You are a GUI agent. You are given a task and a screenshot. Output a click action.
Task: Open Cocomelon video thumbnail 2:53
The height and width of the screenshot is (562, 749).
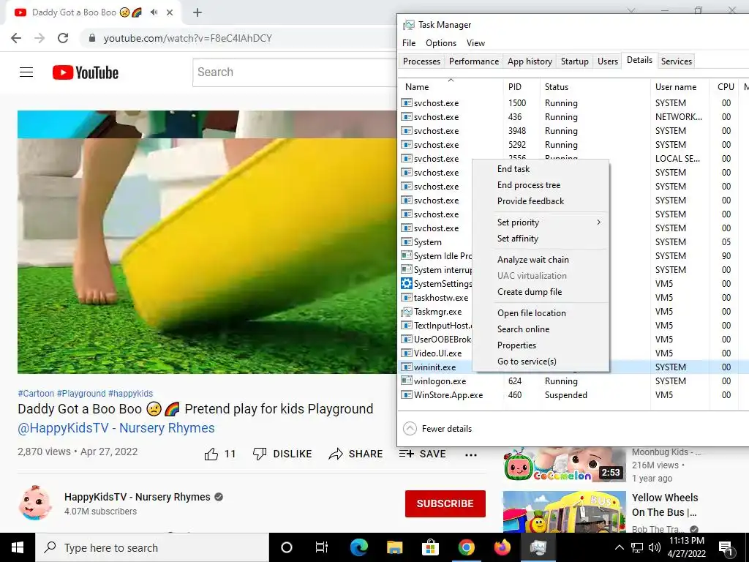(x=565, y=464)
